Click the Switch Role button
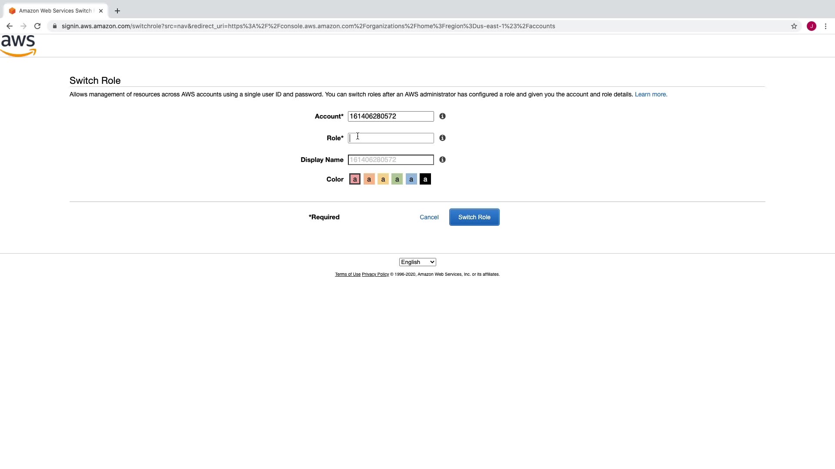835x469 pixels. pos(474,217)
